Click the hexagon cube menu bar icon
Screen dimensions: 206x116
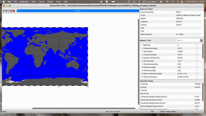click(107, 2)
